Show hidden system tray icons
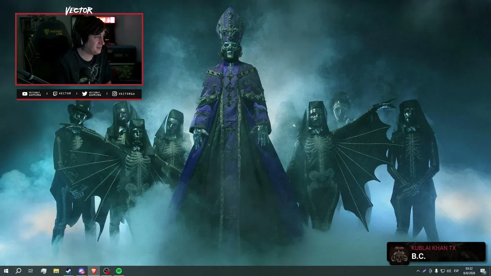Viewport: 491px width, 276px height. click(418, 271)
